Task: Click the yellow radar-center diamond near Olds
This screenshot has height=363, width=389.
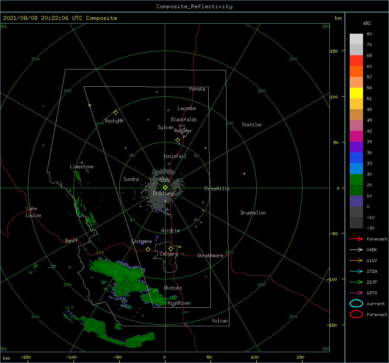Action: [x=165, y=188]
